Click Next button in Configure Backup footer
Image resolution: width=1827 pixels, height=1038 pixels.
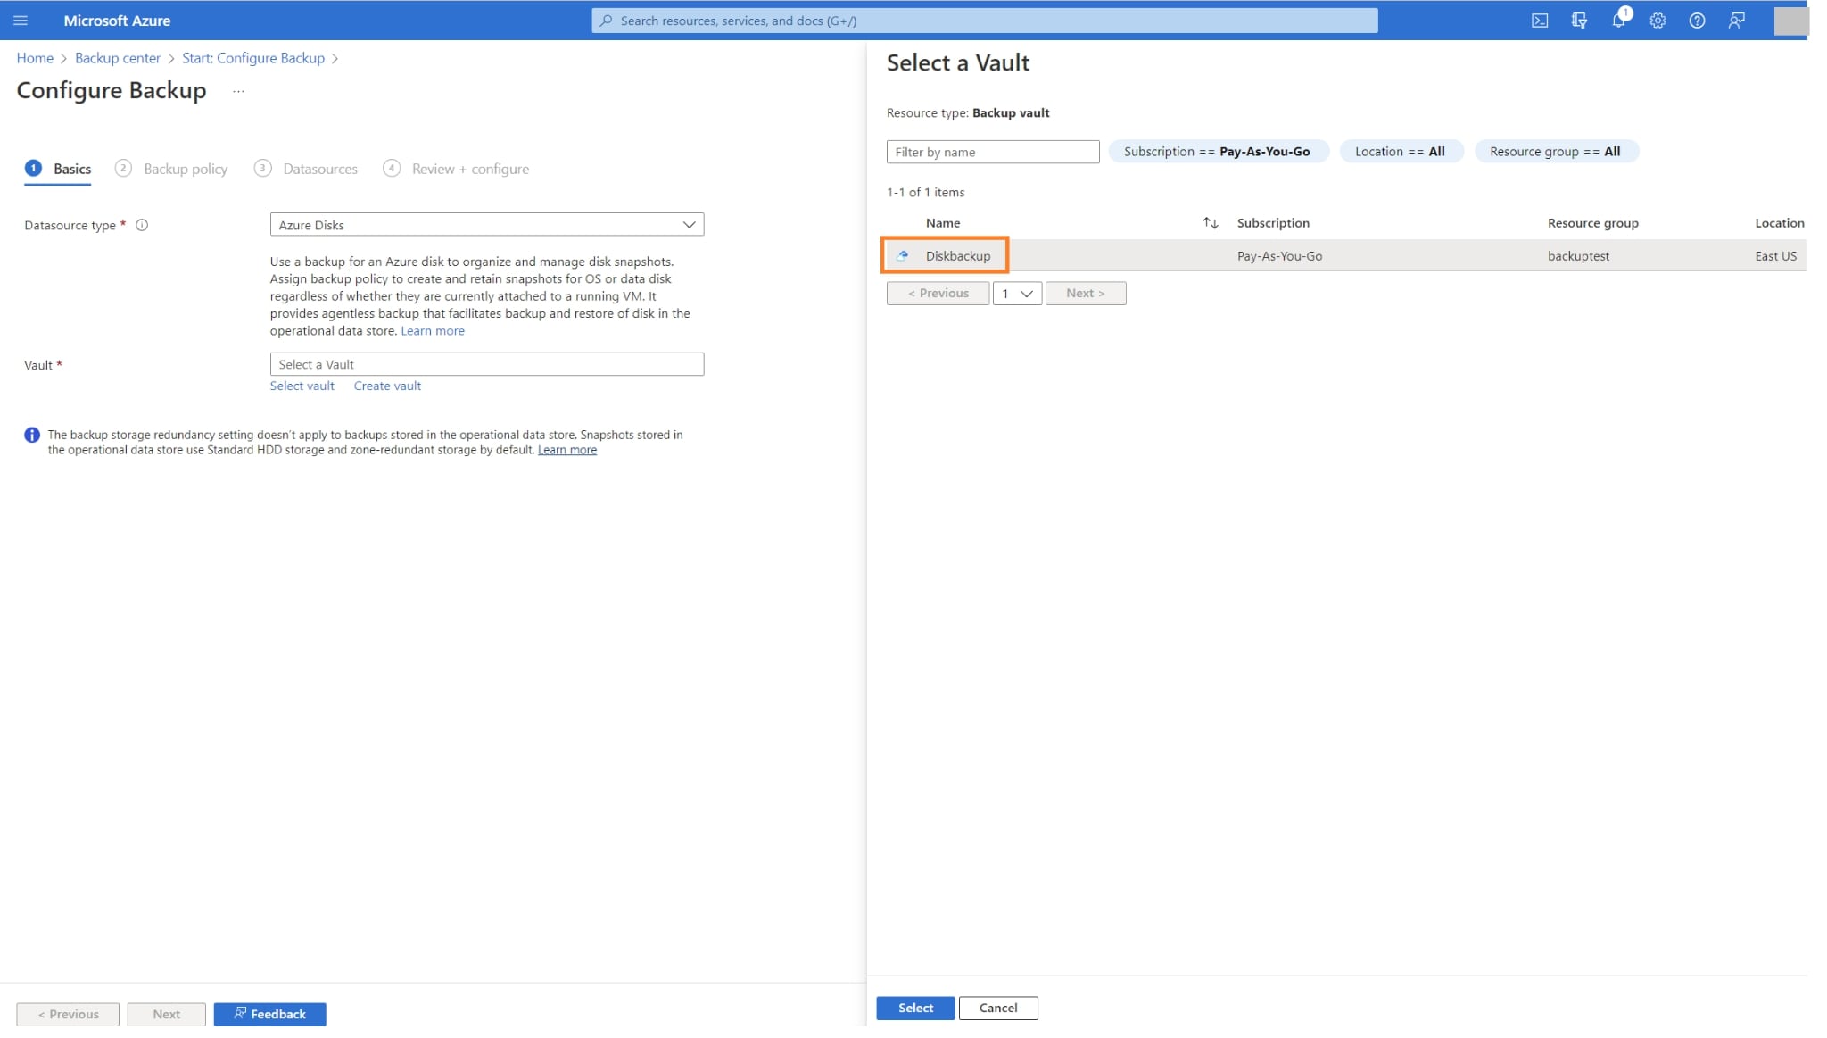[x=166, y=1015]
